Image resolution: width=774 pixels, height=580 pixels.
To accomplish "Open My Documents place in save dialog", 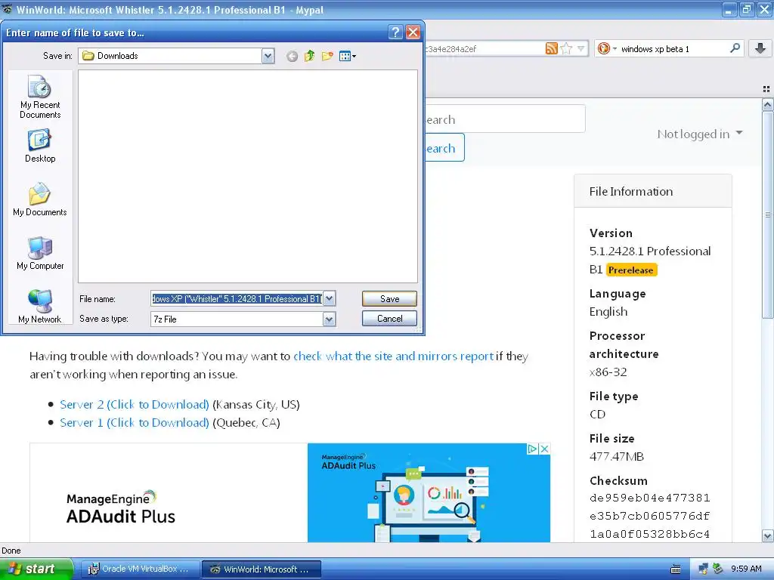I will pyautogui.click(x=40, y=199).
